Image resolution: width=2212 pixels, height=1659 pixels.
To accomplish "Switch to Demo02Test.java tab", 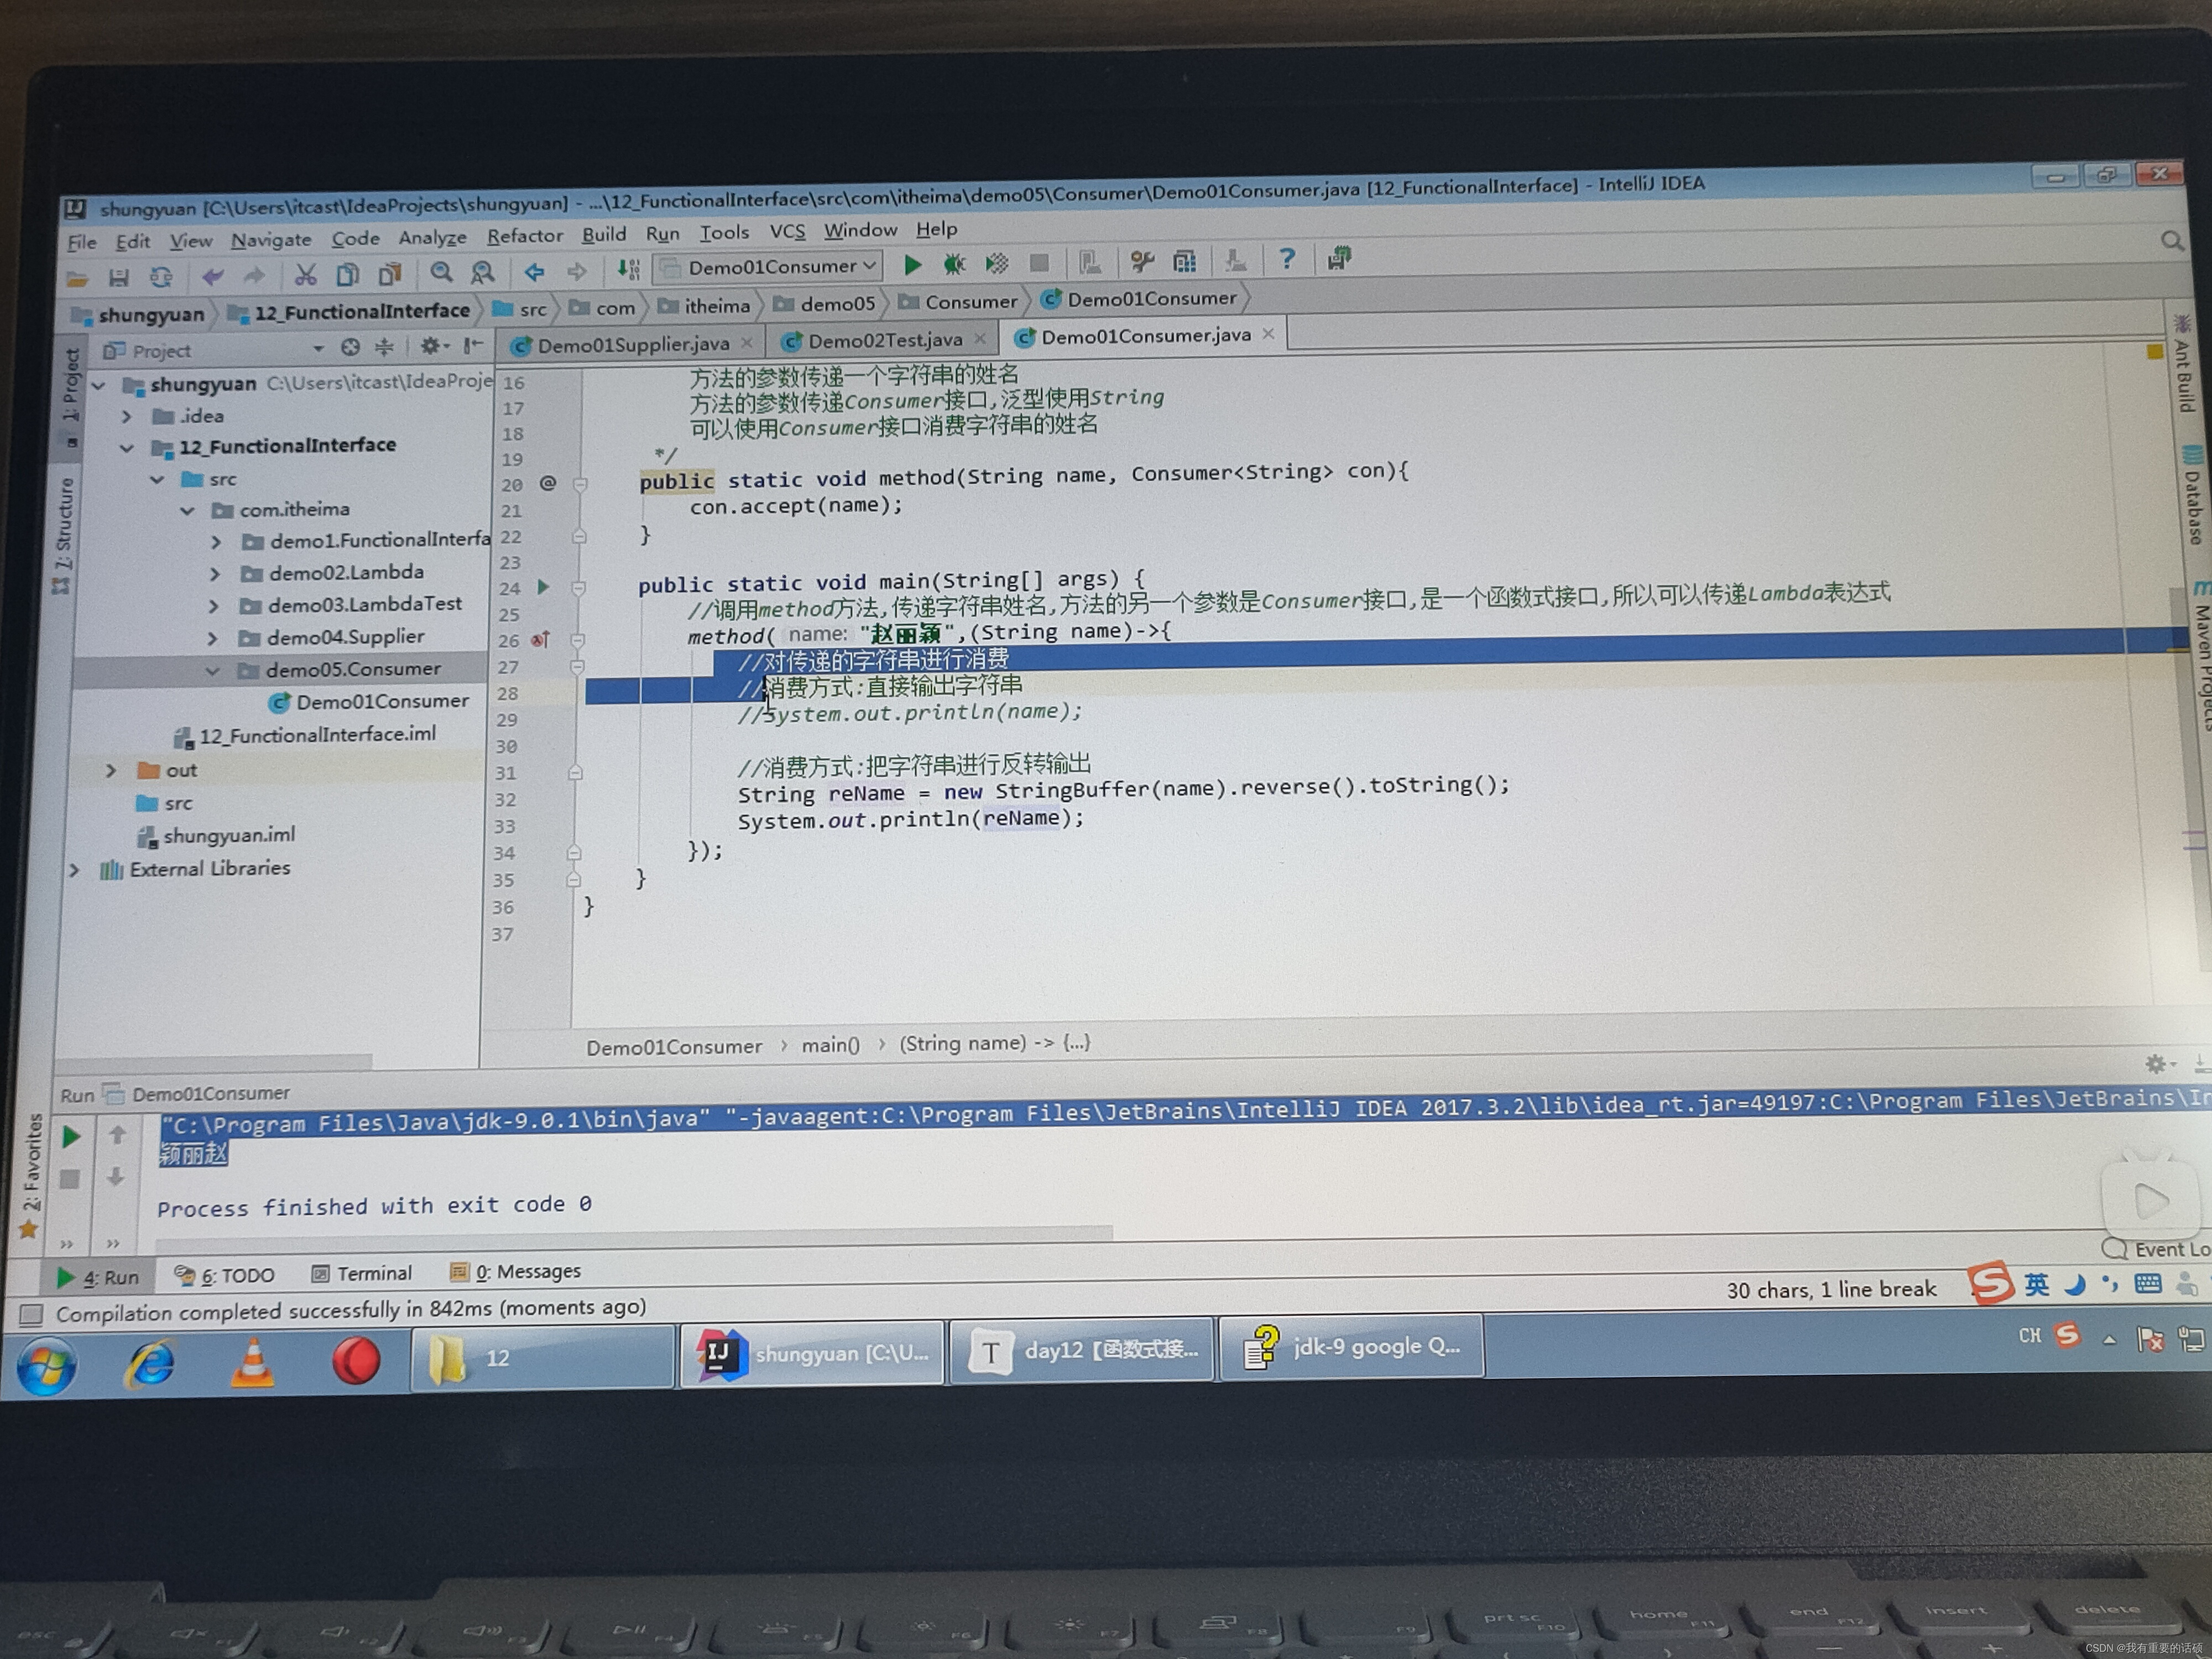I will (x=885, y=340).
